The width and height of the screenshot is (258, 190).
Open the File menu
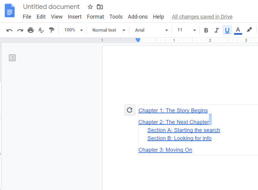pos(27,17)
